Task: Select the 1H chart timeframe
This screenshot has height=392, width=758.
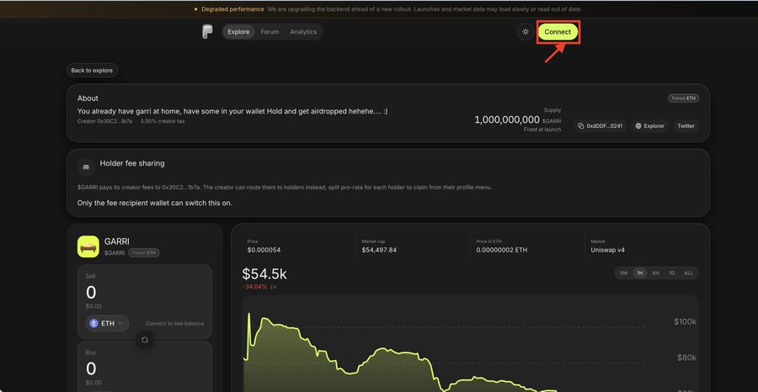Action: [x=639, y=273]
